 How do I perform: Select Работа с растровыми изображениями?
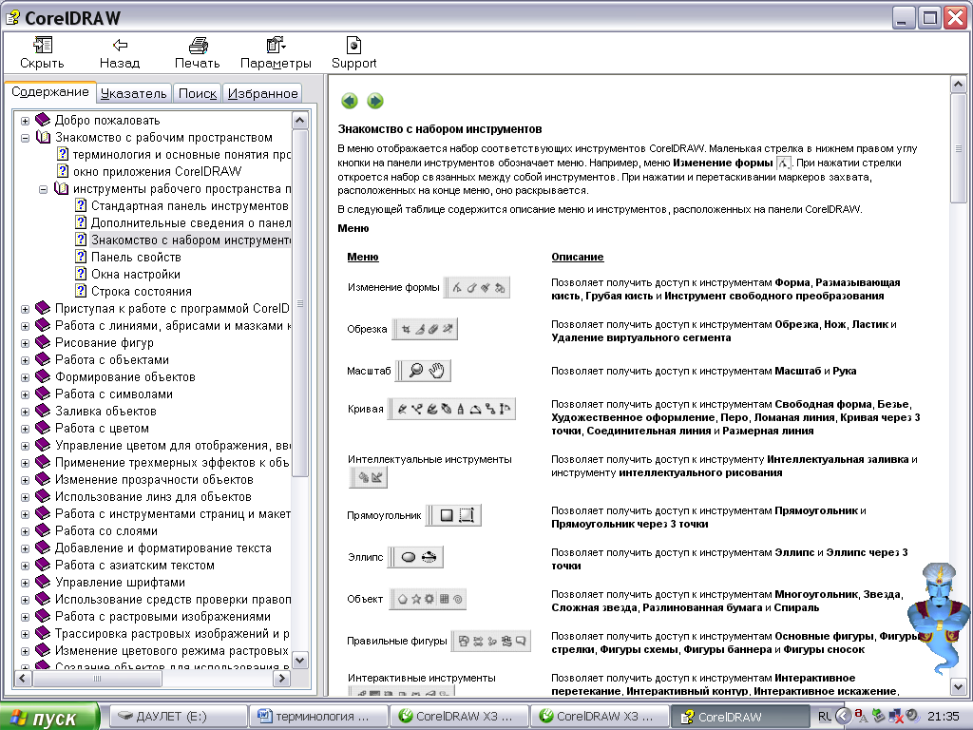[162, 616]
